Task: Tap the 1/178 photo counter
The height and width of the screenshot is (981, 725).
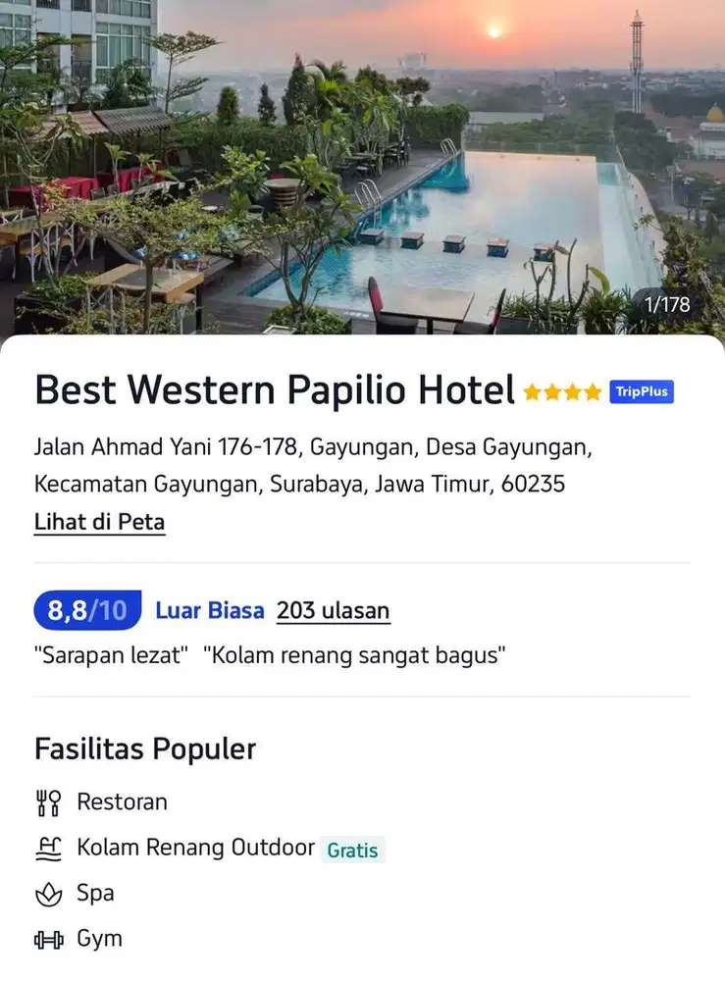Action: click(x=667, y=305)
